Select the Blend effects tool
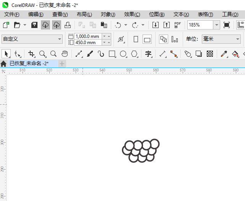The width and height of the screenshot is (245, 201). [x=188, y=54]
